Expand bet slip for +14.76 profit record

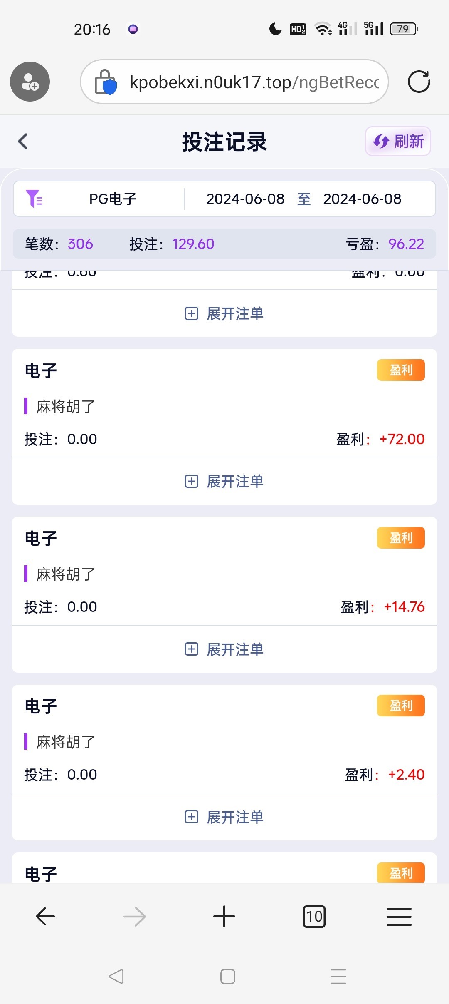coord(224,649)
